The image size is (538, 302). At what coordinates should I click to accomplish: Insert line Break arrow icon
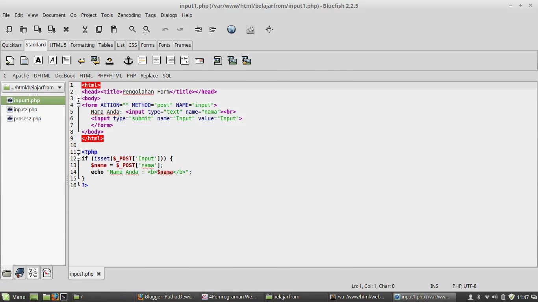tap(81, 61)
